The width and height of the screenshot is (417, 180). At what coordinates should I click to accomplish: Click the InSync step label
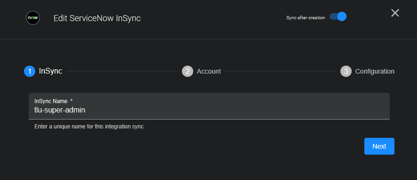[x=50, y=71]
